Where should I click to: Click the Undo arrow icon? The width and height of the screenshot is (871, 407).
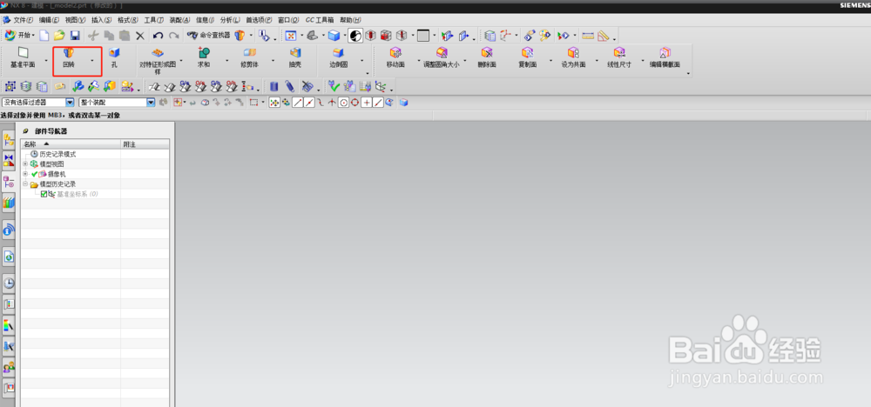click(x=158, y=36)
